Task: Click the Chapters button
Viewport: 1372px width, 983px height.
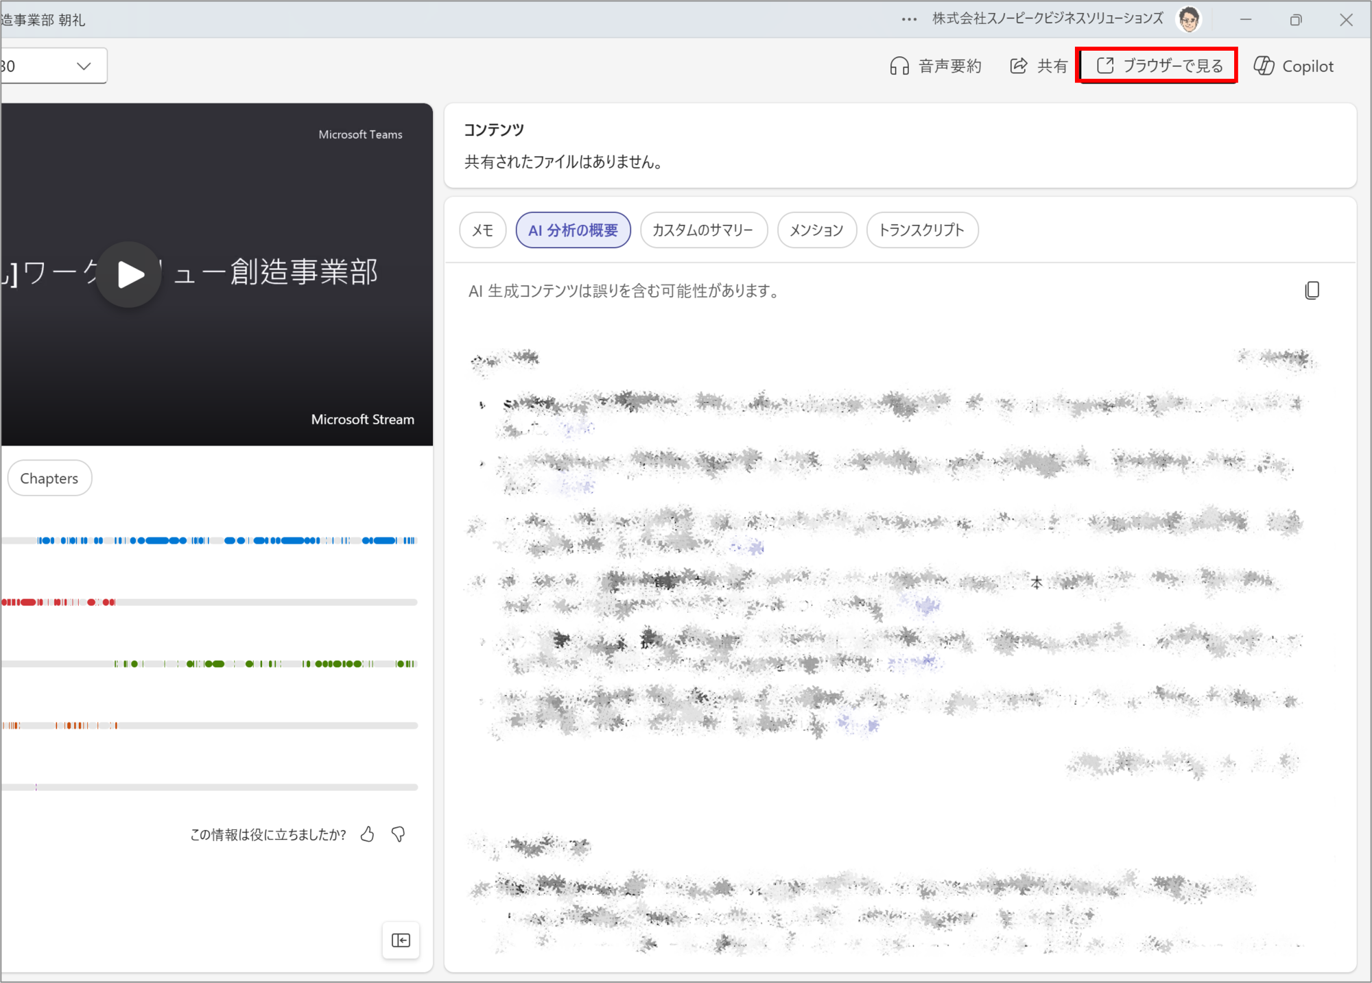Action: coord(49,478)
